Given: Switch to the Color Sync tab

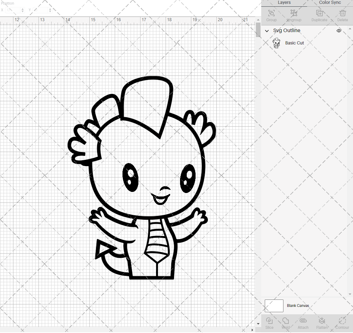Looking at the screenshot, I should pyautogui.click(x=330, y=3).
